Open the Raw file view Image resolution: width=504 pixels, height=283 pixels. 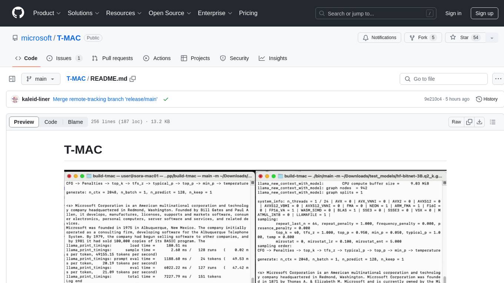(x=456, y=122)
